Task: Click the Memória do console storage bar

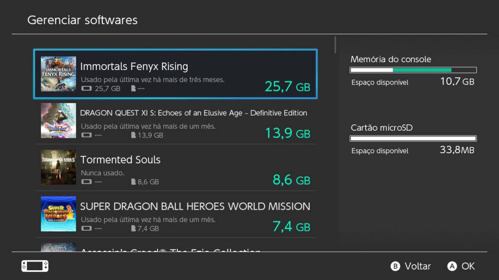Action: click(x=413, y=70)
